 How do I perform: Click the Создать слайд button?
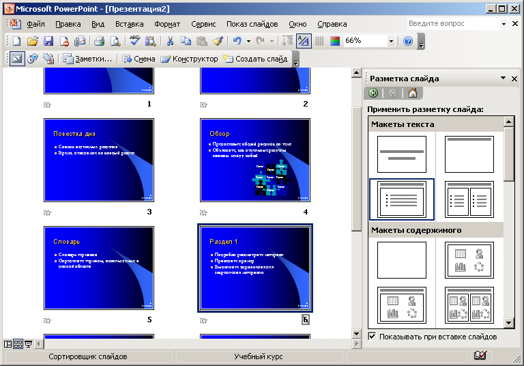pyautogui.click(x=255, y=59)
